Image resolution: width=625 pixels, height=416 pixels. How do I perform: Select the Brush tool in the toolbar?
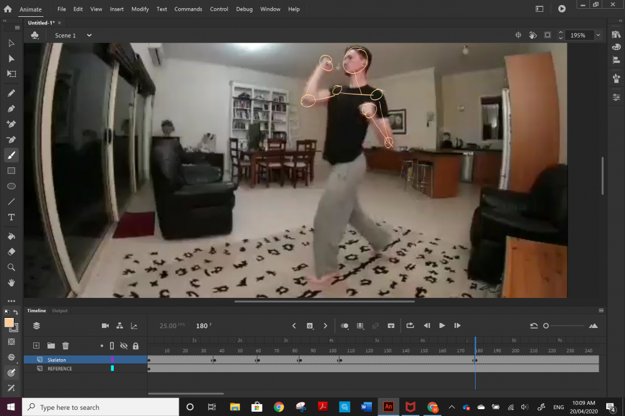tap(11, 155)
